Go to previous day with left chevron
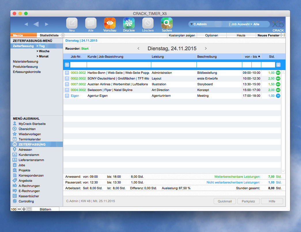The height and width of the screenshot is (232, 301). click(x=138, y=49)
